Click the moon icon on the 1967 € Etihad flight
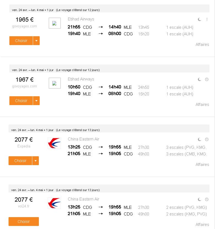215x229 pixels. click(x=199, y=79)
